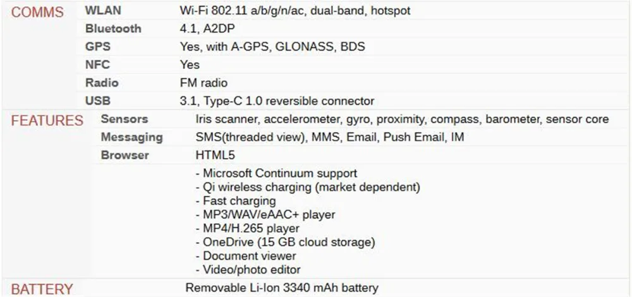632x297 pixels.
Task: Select the GPS spec label
Action: tap(97, 47)
